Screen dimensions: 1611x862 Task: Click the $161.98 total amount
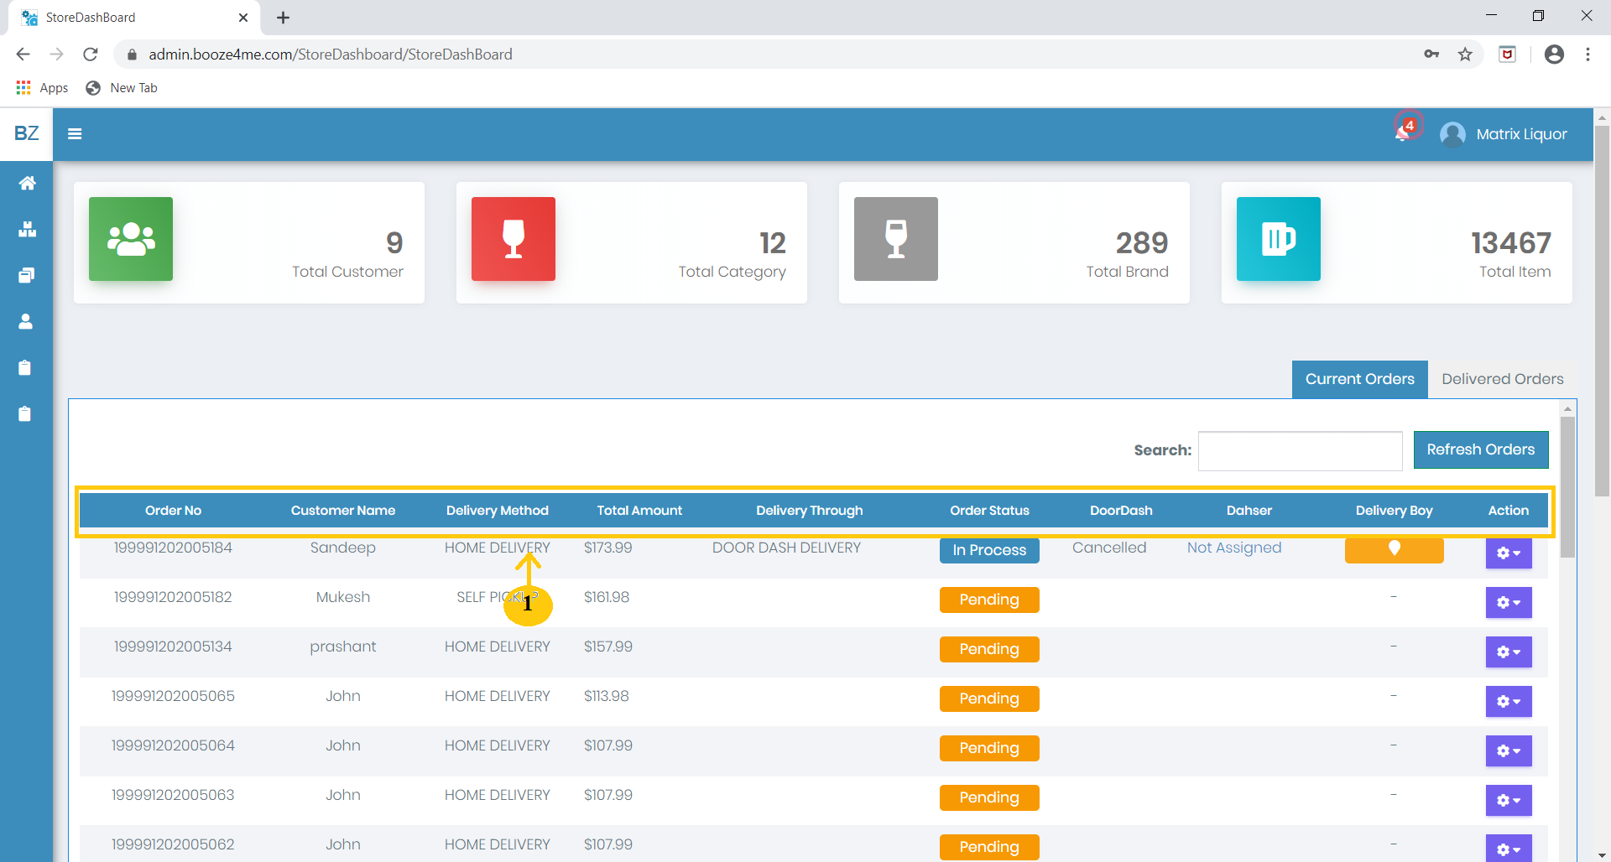[x=607, y=597]
